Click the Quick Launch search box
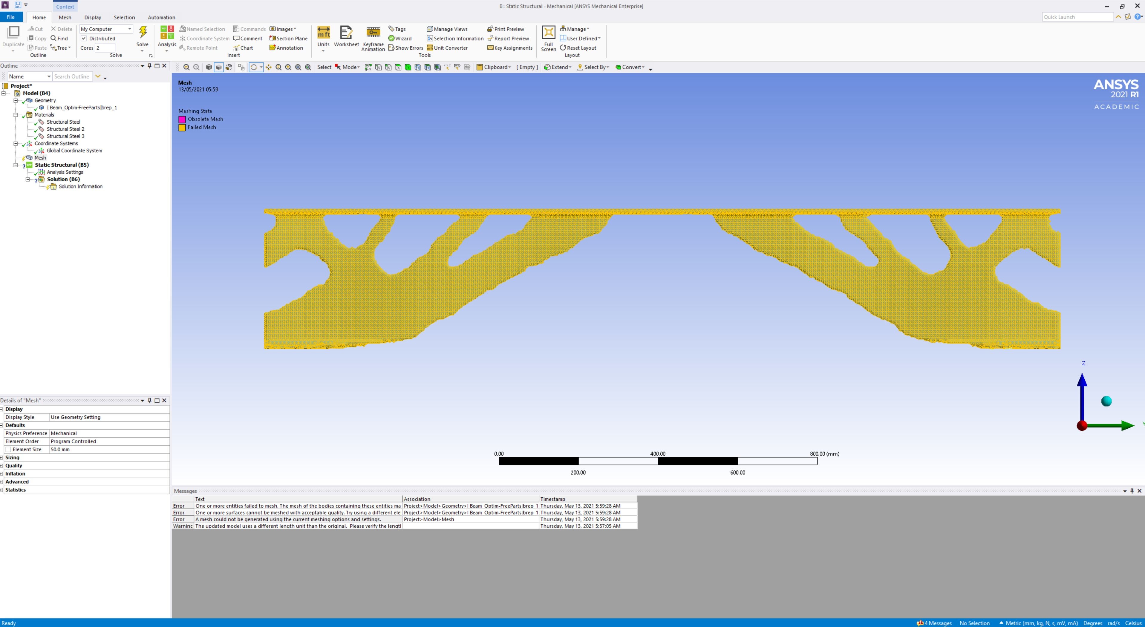 pyautogui.click(x=1077, y=17)
